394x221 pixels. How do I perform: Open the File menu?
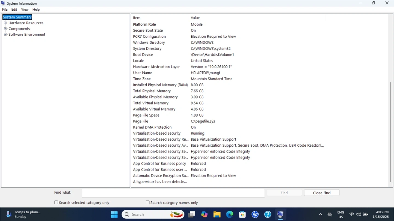tap(5, 10)
